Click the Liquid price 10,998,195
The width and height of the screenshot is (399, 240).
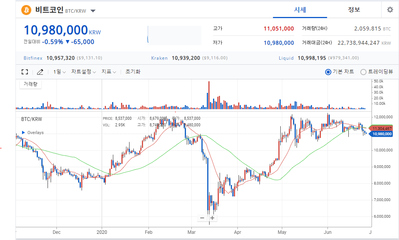click(x=312, y=58)
